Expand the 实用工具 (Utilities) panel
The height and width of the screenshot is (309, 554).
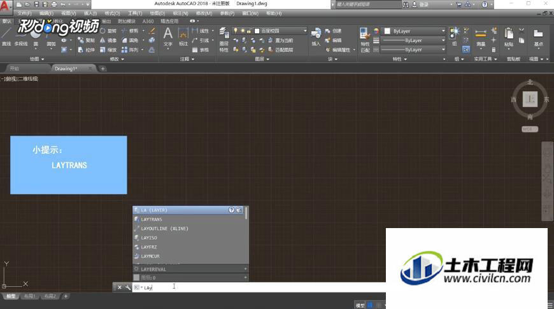click(485, 59)
